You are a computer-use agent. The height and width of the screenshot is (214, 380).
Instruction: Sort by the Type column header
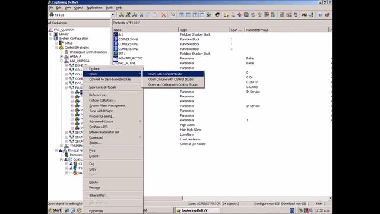click(x=204, y=30)
